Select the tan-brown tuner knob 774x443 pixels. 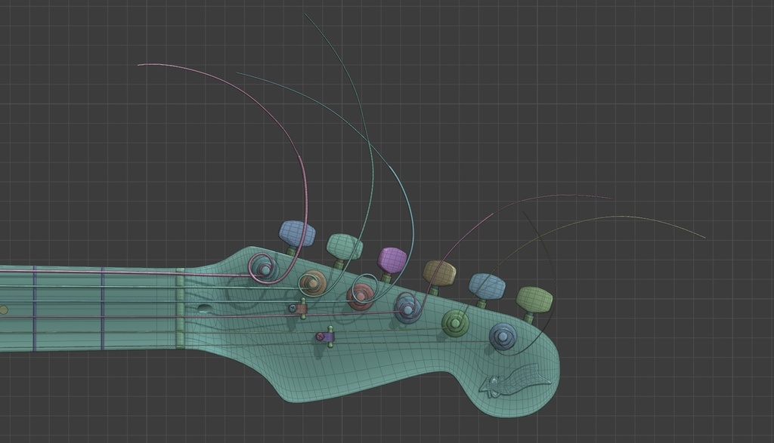(439, 273)
